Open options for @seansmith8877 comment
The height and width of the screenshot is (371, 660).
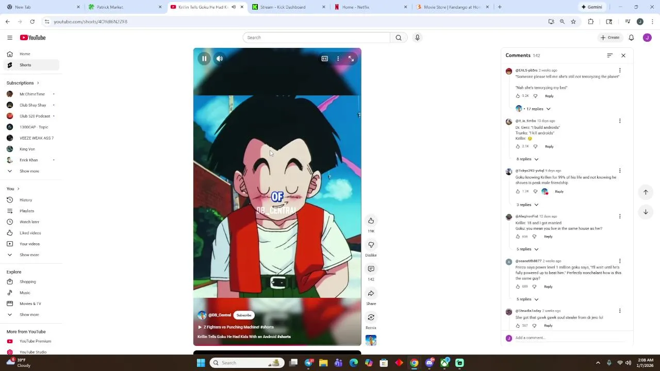click(620, 261)
